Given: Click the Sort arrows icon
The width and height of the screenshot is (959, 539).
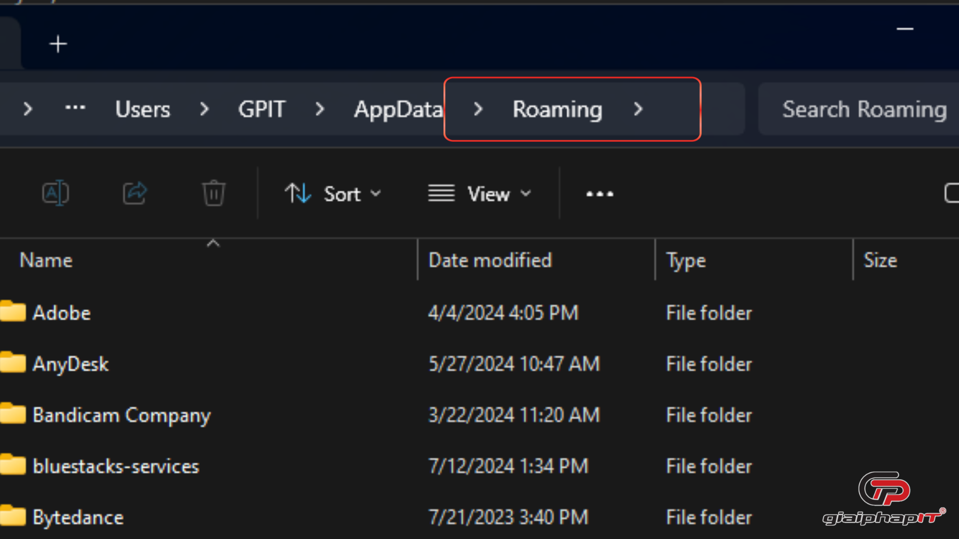Looking at the screenshot, I should point(297,194).
